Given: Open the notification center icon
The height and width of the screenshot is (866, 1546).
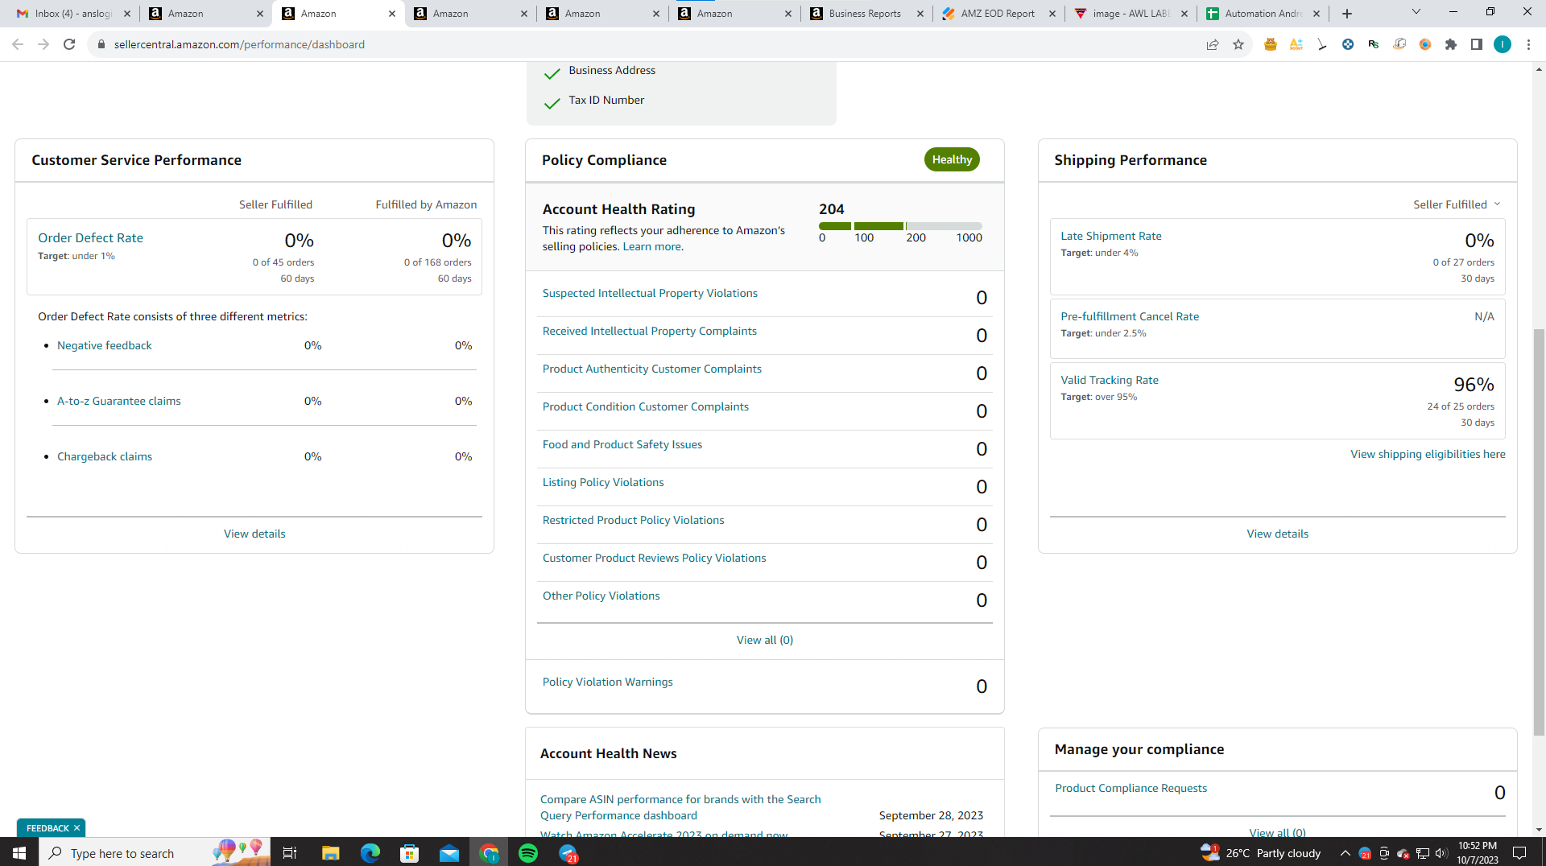Looking at the screenshot, I should [1519, 852].
